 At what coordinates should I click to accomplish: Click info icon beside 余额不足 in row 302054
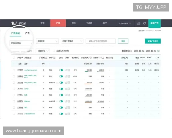57,83
